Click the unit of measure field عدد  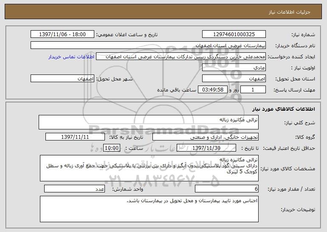coord(74,189)
